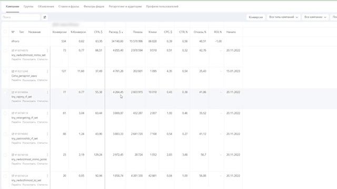
Task: Click the Клики column header
Action: pyautogui.click(x=152, y=32)
